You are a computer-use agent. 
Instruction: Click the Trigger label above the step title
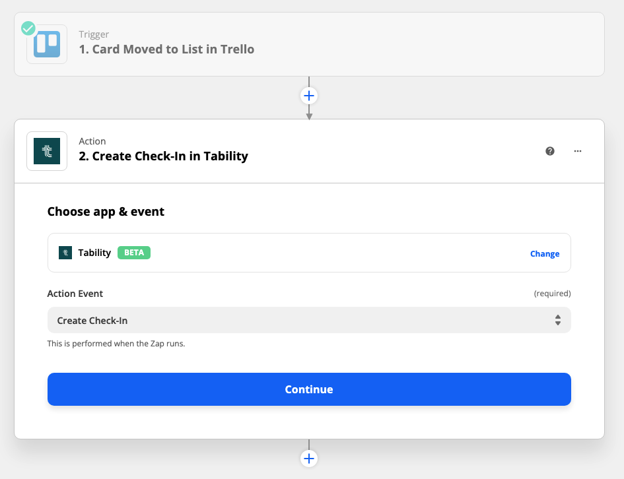[94, 34]
